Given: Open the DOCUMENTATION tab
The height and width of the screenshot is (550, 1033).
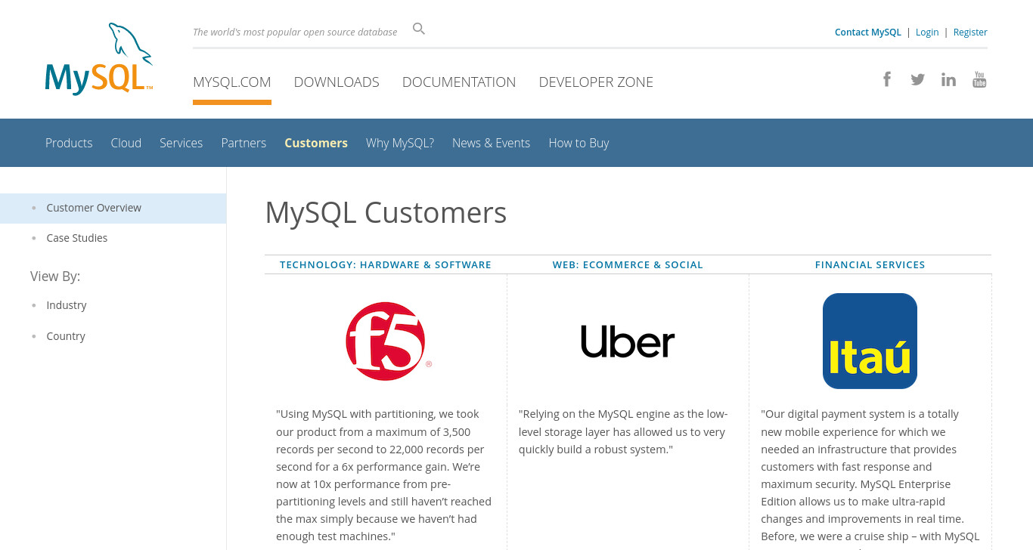Looking at the screenshot, I should click(x=459, y=82).
